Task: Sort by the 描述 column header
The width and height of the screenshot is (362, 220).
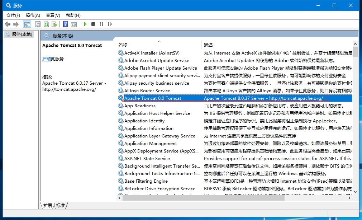Action: 277,45
